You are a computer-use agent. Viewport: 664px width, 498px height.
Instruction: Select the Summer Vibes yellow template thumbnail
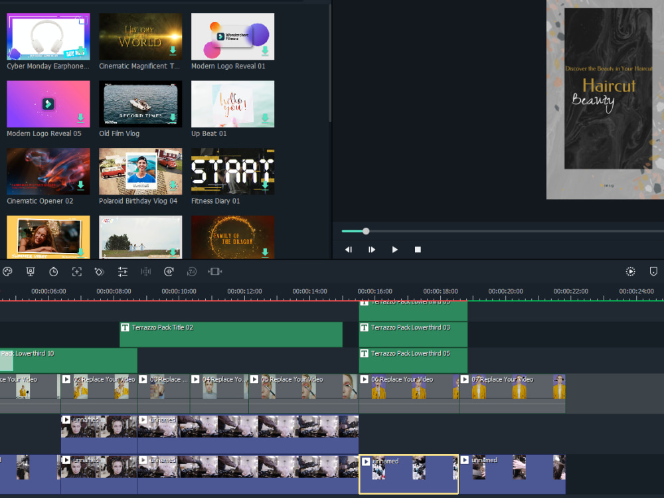pos(48,237)
